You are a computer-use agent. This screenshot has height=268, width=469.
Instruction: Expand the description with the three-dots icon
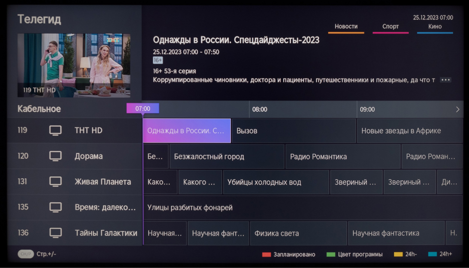click(446, 80)
